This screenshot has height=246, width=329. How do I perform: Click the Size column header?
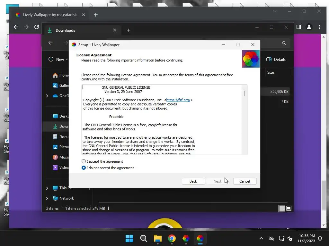pyautogui.click(x=278, y=72)
